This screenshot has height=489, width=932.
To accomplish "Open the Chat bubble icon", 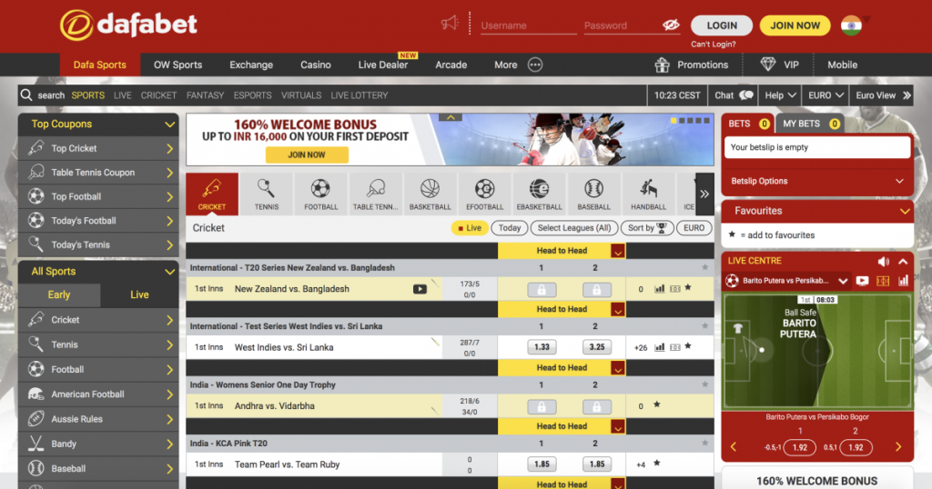I will 746,95.
